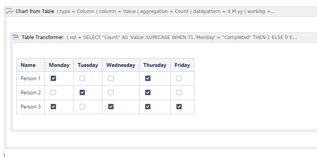Image resolution: width=317 pixels, height=157 pixels.
Task: Uncheck Person 3's Monday checkbox
Action: (x=53, y=107)
